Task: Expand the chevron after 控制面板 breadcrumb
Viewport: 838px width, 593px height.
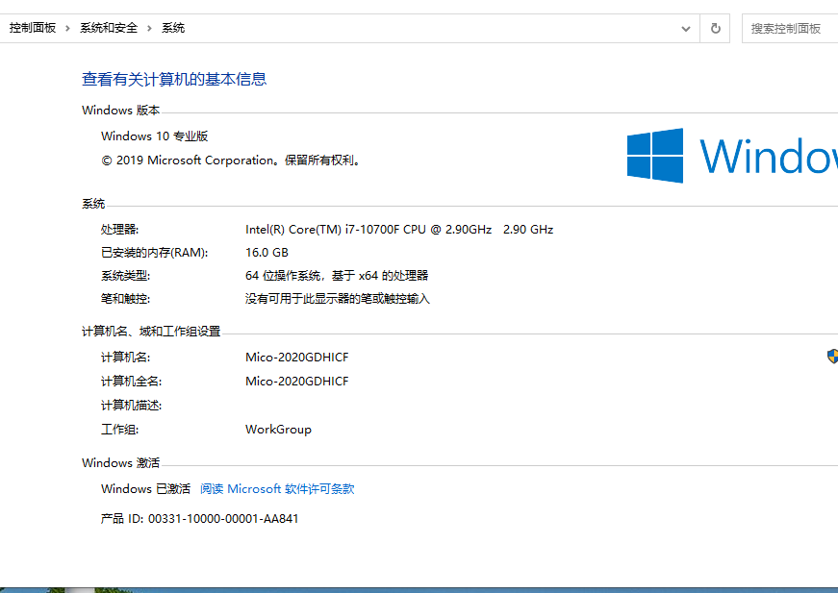Action: (67, 28)
